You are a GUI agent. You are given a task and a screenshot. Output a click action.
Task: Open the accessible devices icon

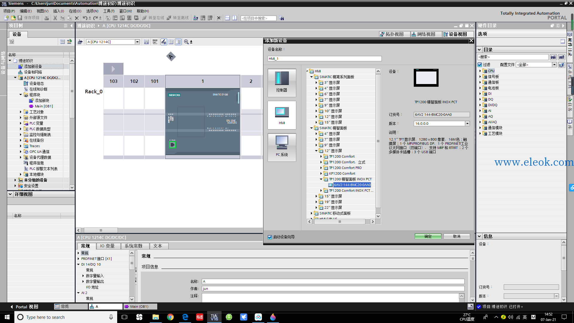(x=196, y=18)
